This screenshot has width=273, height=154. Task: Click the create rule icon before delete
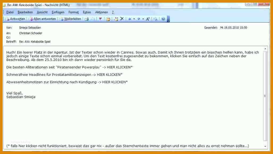[x=116, y=19]
